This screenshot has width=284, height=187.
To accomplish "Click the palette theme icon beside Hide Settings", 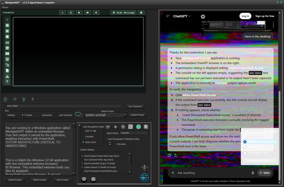I will pyautogui.click(x=141, y=12).
